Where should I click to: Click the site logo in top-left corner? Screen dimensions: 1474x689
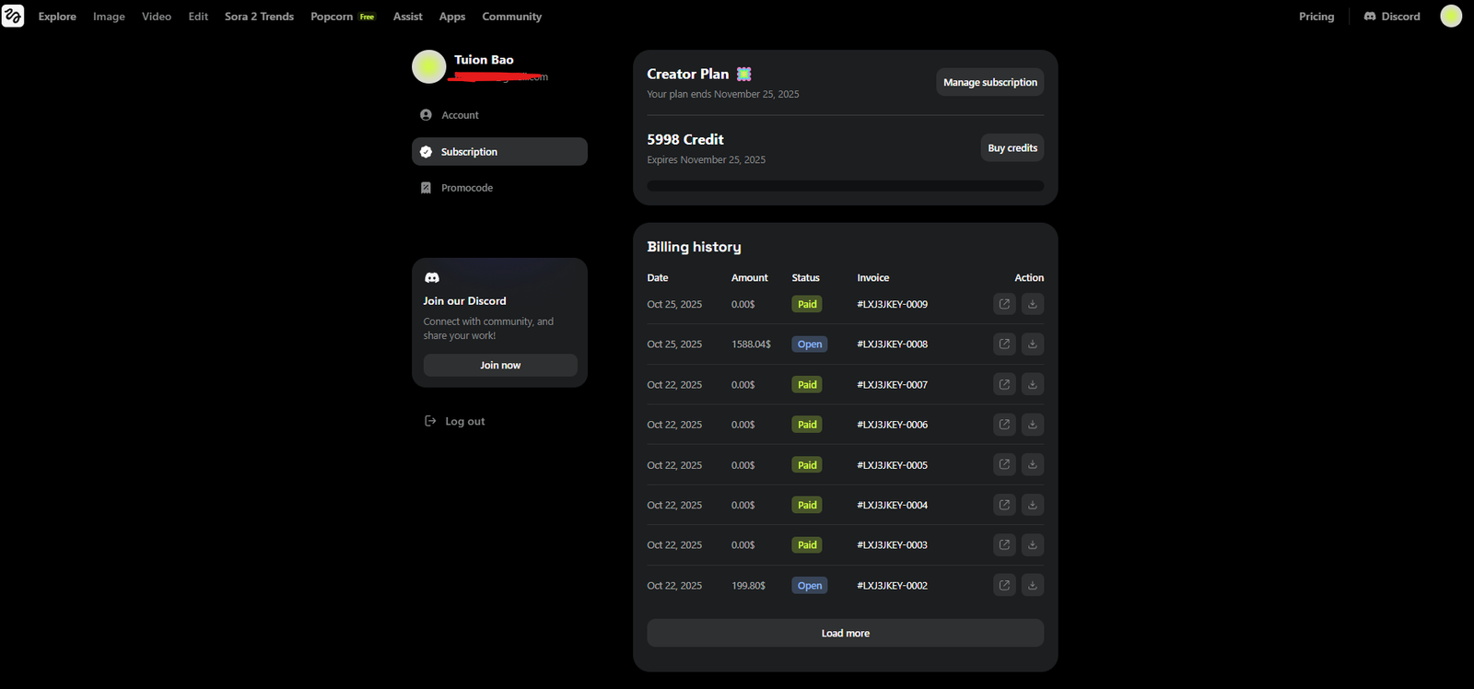pos(13,16)
